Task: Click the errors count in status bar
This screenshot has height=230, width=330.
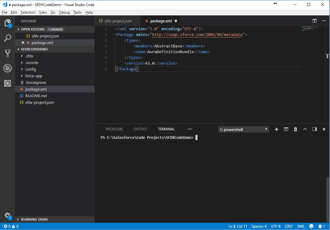Action: coord(7,226)
